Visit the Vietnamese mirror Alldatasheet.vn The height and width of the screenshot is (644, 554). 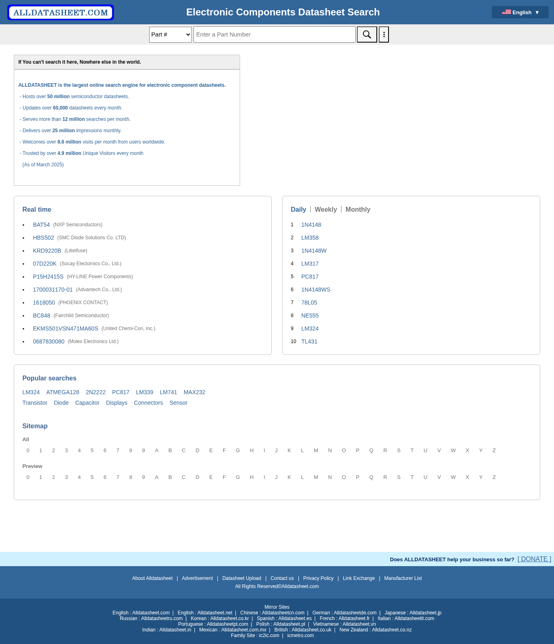coord(344,624)
